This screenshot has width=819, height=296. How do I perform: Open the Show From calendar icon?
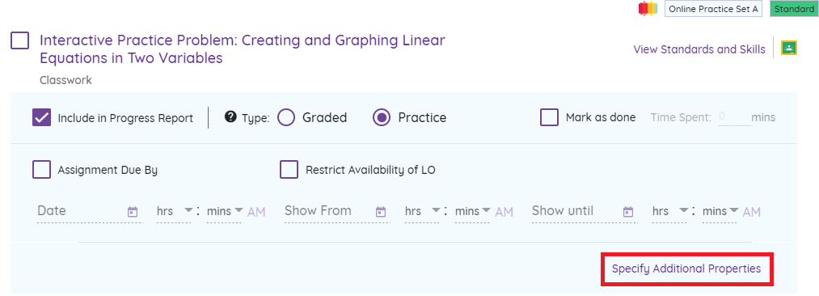coord(381,211)
